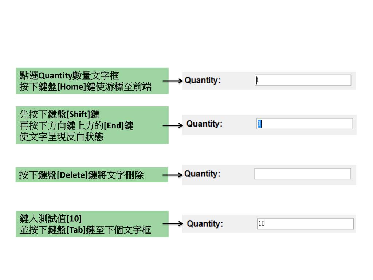Screen dimensions: 373x280
Task: Click the [Home] text in the instructions
Action: tap(71, 87)
